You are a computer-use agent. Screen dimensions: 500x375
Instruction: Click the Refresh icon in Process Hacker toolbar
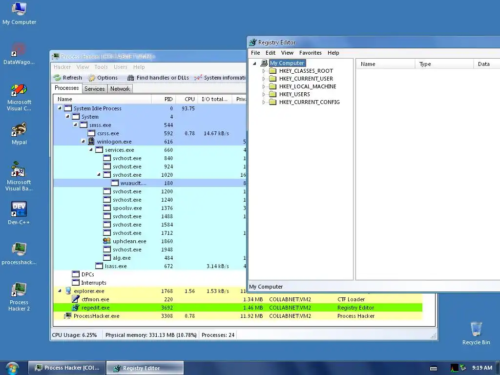pos(58,78)
